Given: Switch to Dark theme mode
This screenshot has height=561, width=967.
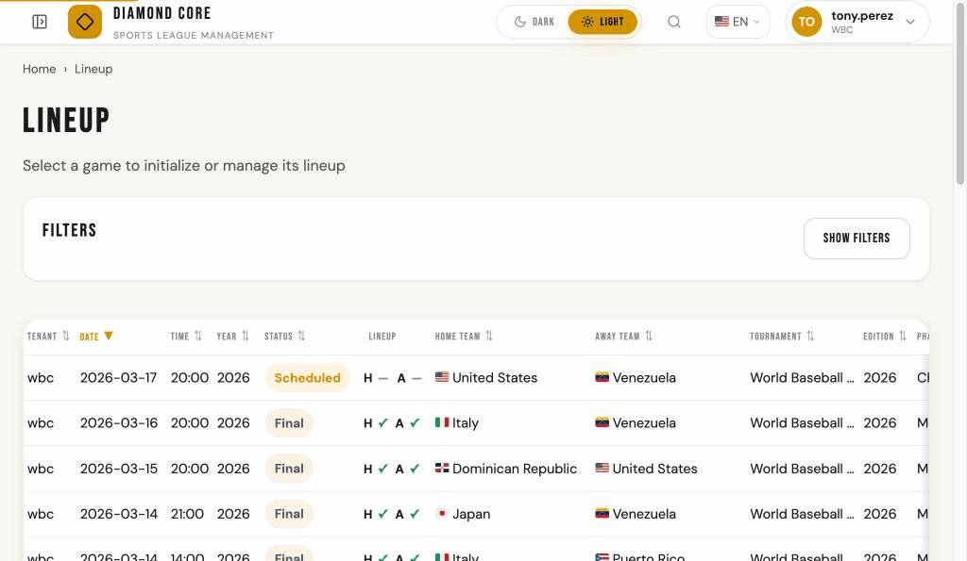Looking at the screenshot, I should pos(534,22).
